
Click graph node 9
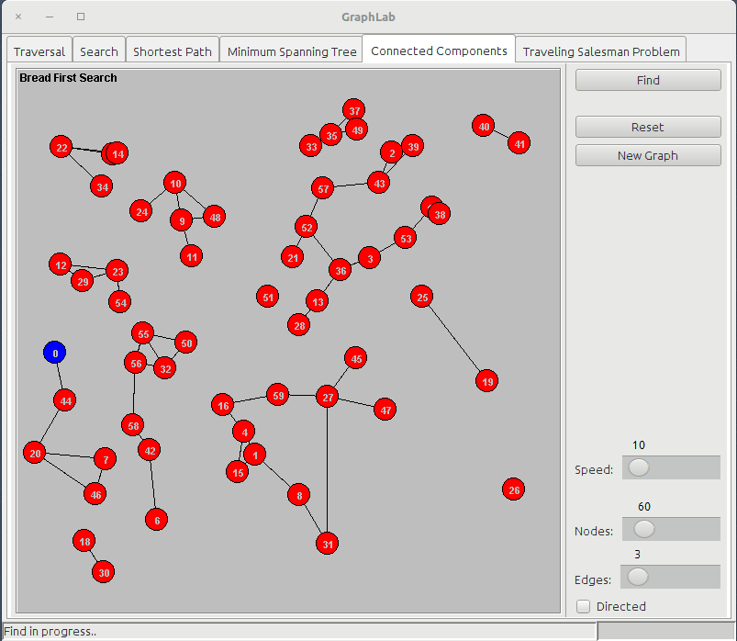click(x=182, y=220)
